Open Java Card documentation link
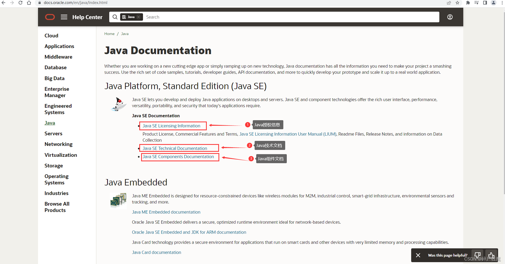This screenshot has height=264, width=505. pyautogui.click(x=157, y=252)
